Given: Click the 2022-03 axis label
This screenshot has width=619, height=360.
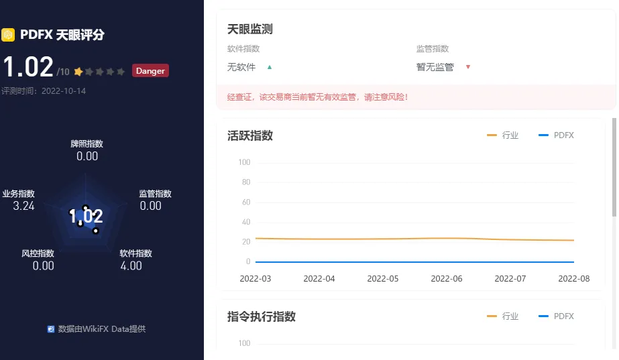Looking at the screenshot, I should point(256,279).
